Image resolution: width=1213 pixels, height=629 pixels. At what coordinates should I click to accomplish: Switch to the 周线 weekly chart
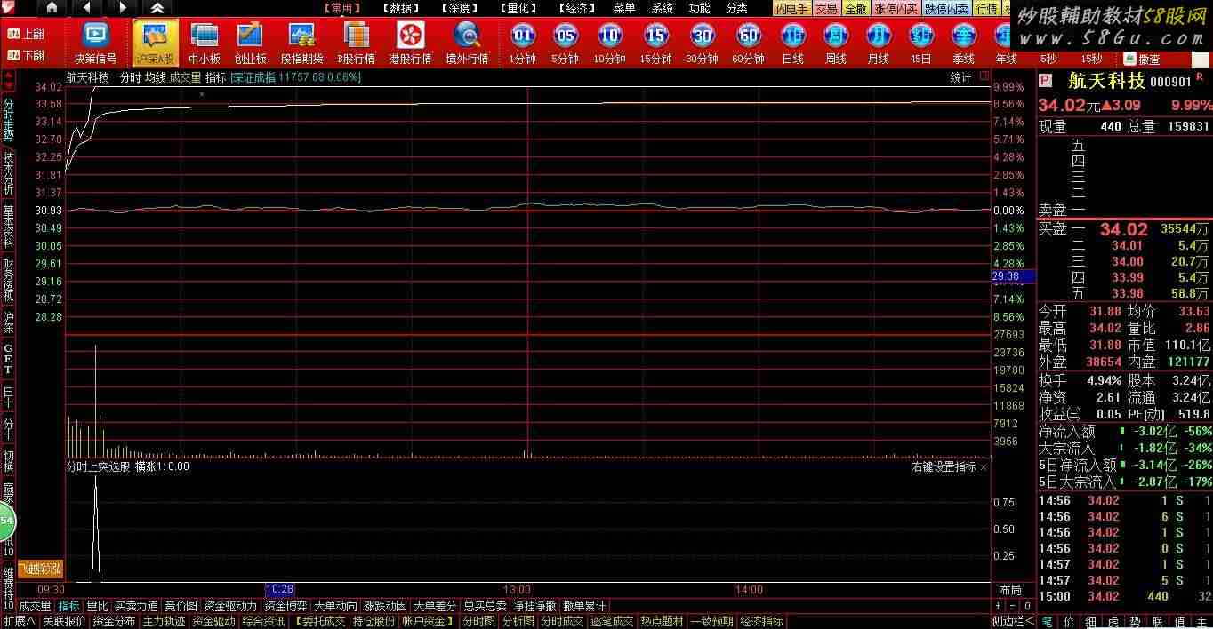point(836,43)
